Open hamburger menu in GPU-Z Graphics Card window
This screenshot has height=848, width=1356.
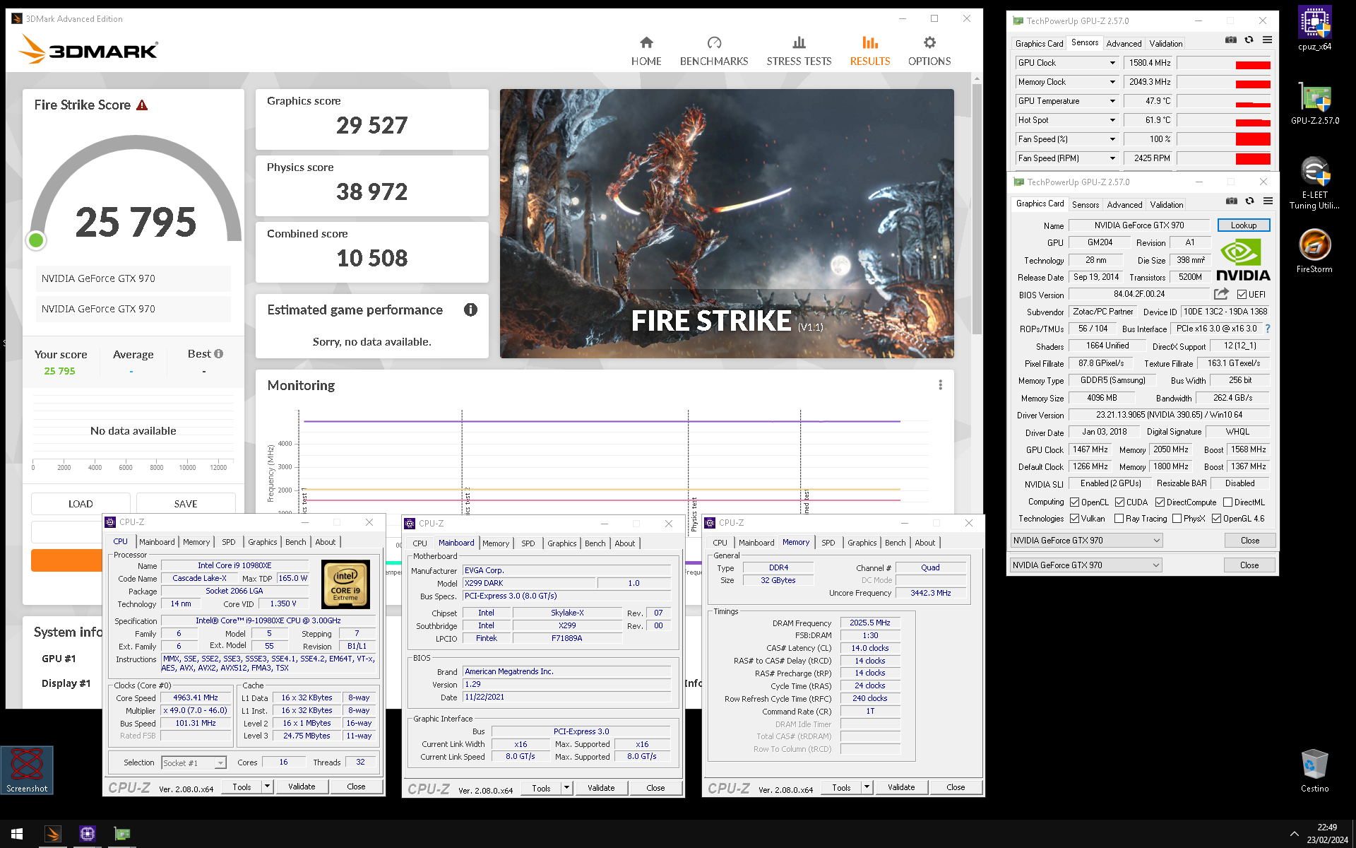pyautogui.click(x=1268, y=201)
